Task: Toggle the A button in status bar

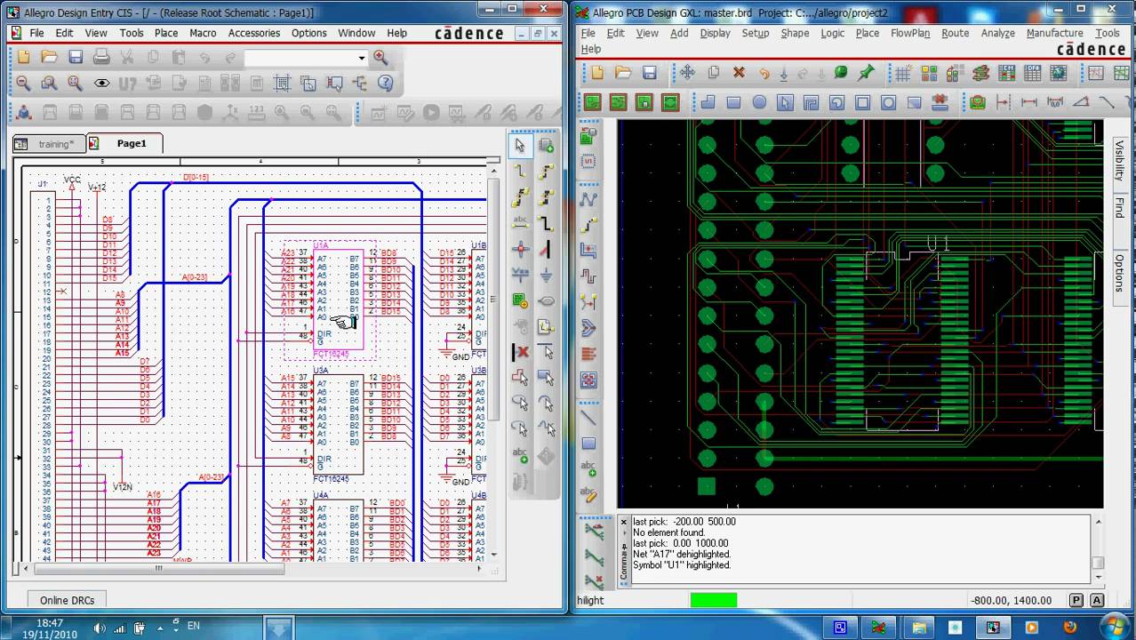Action: point(1097,600)
